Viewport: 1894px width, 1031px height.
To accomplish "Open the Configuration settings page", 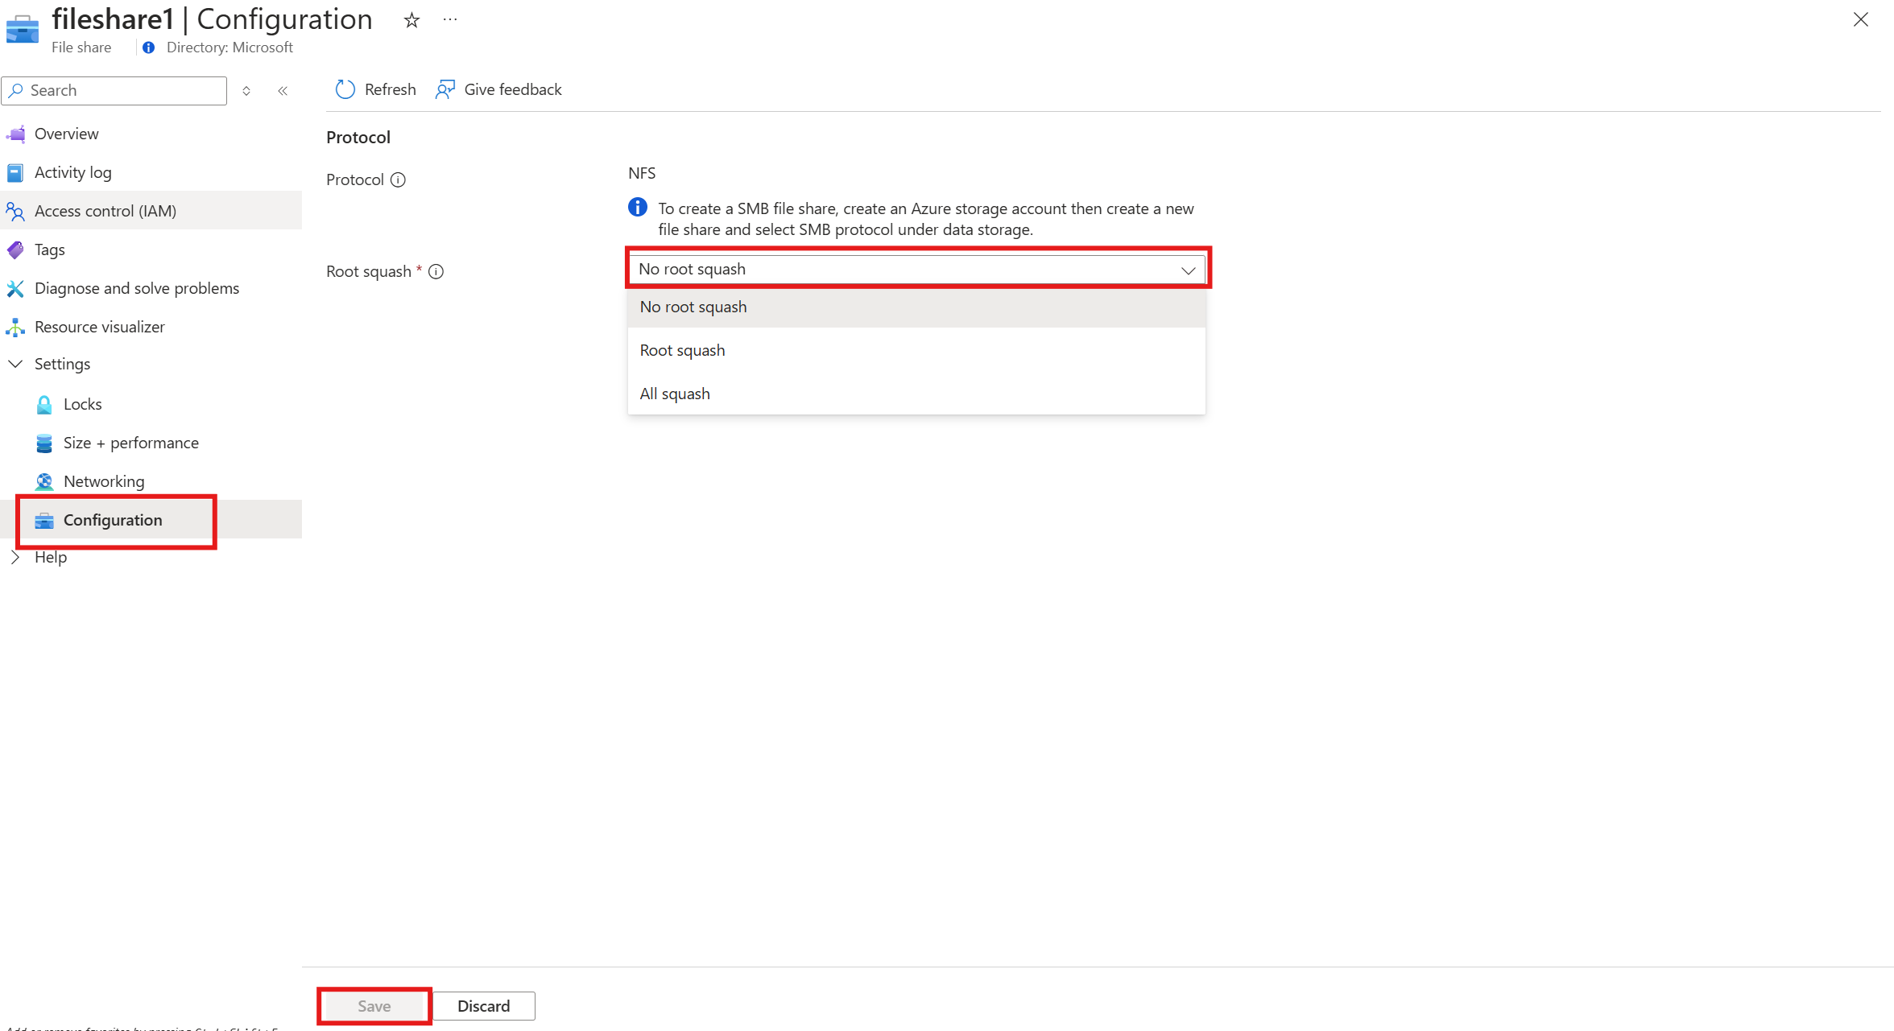I will pyautogui.click(x=112, y=520).
